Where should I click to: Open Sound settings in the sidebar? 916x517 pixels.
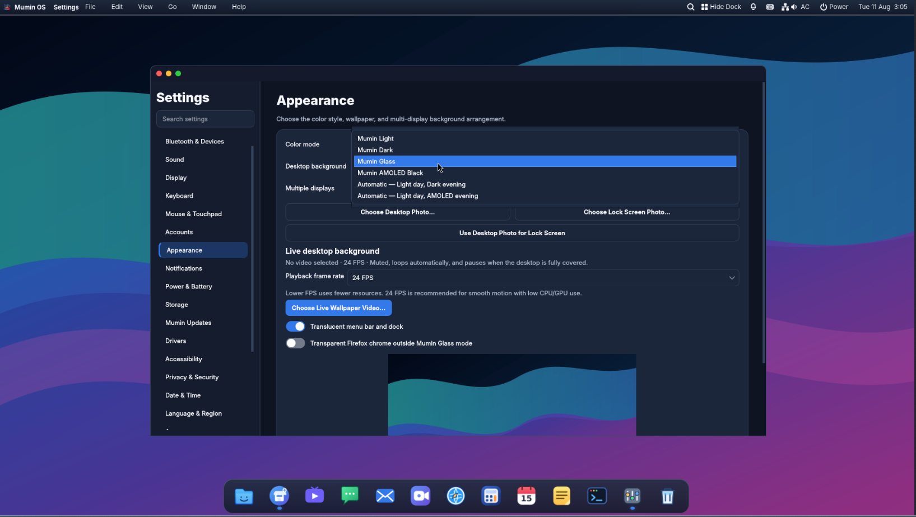(203, 160)
